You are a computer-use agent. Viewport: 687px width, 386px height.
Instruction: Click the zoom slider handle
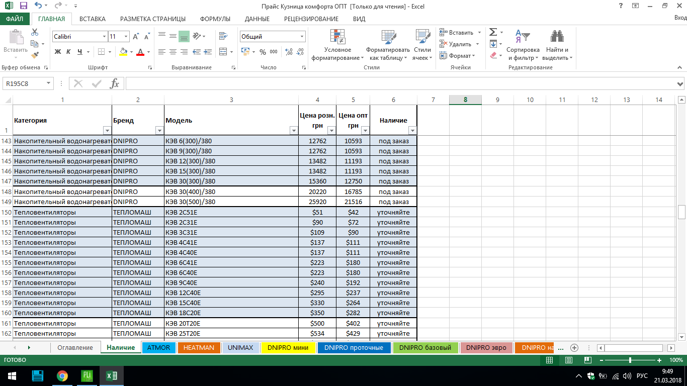click(x=630, y=360)
